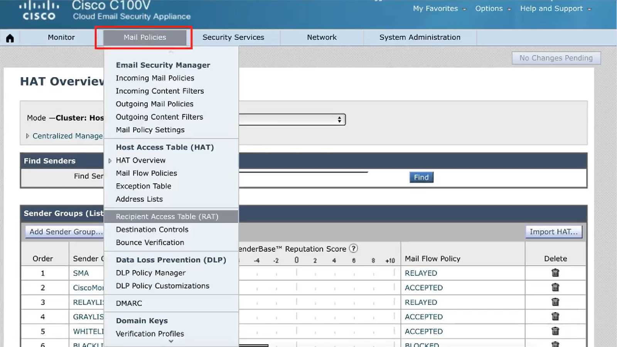617x347 pixels.
Task: Click the Import HAT button
Action: 553,232
